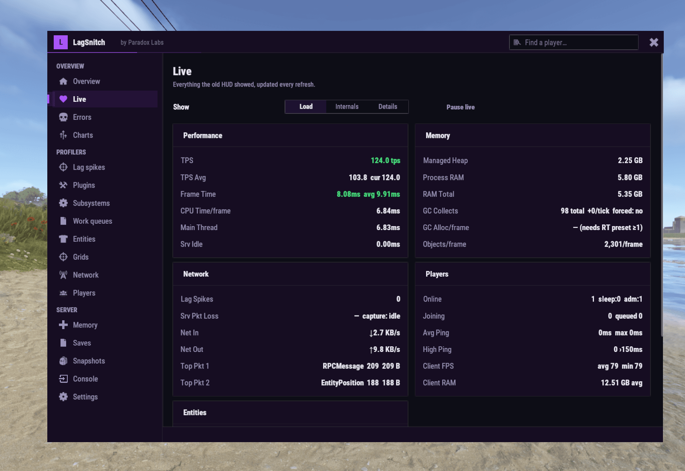Switch Show view to Load
This screenshot has height=471, width=685.
(306, 107)
